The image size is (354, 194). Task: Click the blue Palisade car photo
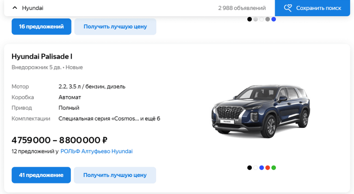[x=261, y=112]
